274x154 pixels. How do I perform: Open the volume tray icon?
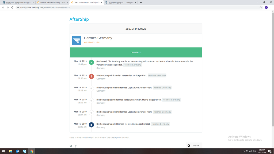pyautogui.click(x=250, y=151)
